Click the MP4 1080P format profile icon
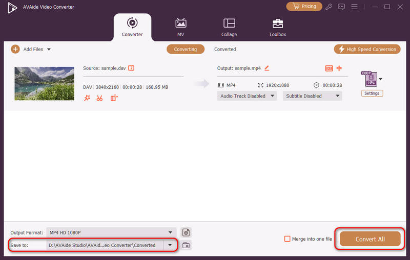The height and width of the screenshot is (260, 410). [369, 79]
